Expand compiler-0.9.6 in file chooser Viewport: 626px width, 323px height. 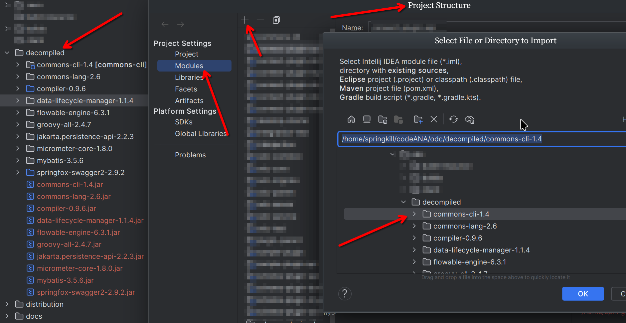point(414,238)
